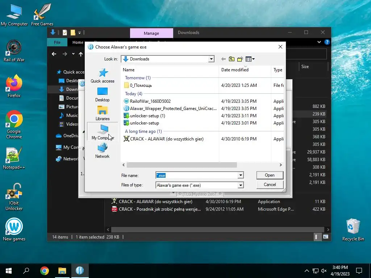Image resolution: width=371 pixels, height=278 pixels.
Task: Collapse the Tomorrow (1) group header
Action: click(x=138, y=78)
